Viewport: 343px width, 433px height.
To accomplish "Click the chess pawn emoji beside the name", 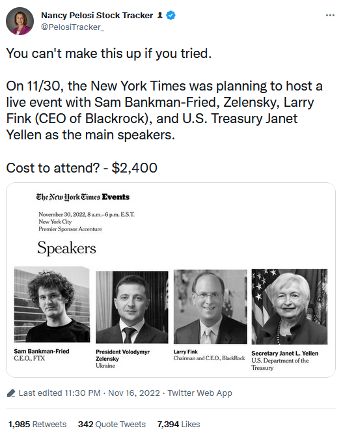I will click(159, 15).
